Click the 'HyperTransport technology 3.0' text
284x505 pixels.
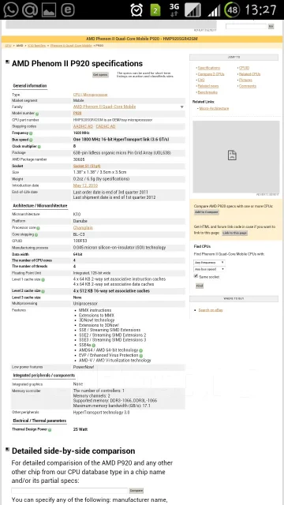tap(102, 413)
